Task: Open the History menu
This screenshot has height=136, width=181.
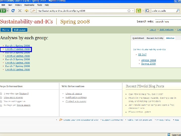Action: [18, 5]
